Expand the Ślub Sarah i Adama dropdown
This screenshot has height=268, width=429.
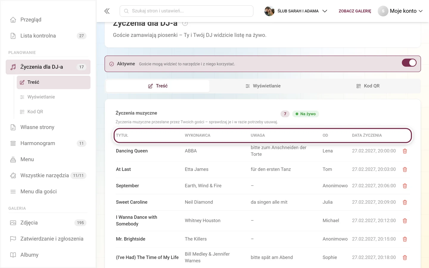pos(296,11)
